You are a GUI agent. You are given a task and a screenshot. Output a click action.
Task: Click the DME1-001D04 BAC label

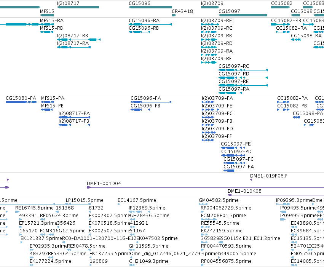[x=104, y=184]
